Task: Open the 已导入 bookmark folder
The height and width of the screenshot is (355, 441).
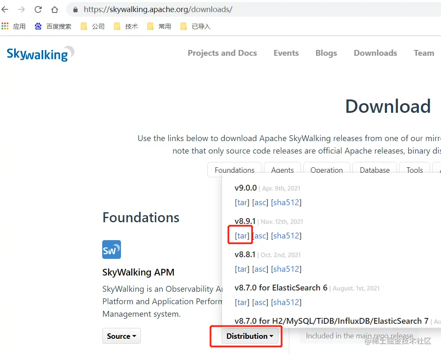Action: coord(195,27)
